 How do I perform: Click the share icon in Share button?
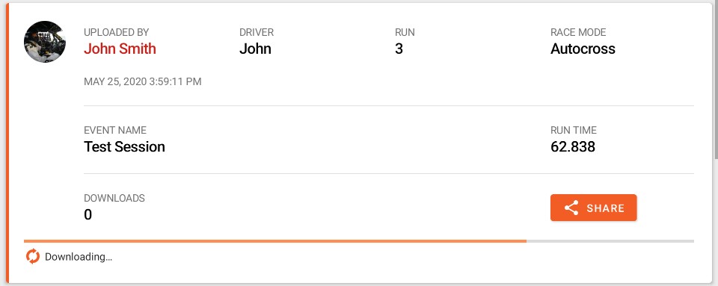tap(571, 208)
